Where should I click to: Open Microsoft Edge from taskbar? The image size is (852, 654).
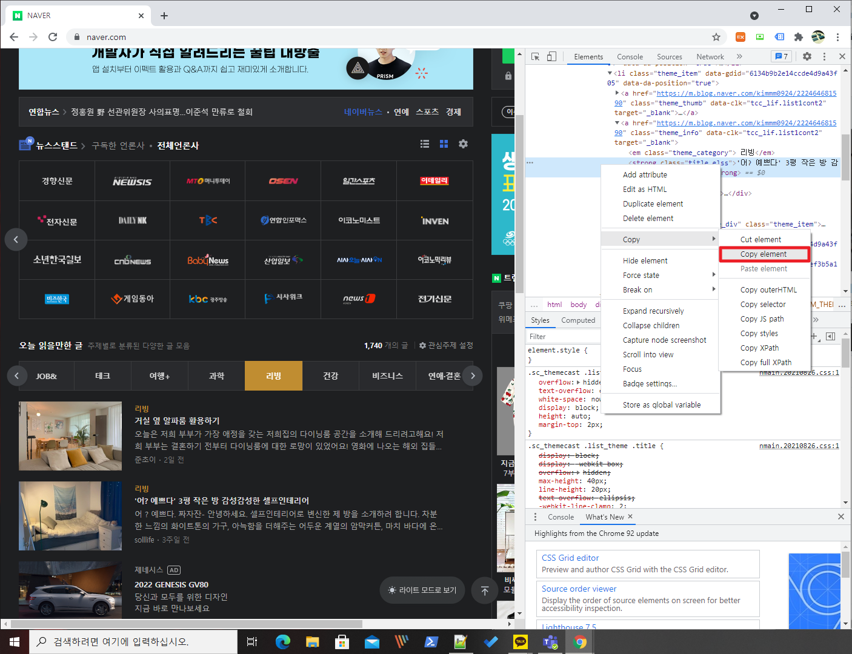click(283, 642)
